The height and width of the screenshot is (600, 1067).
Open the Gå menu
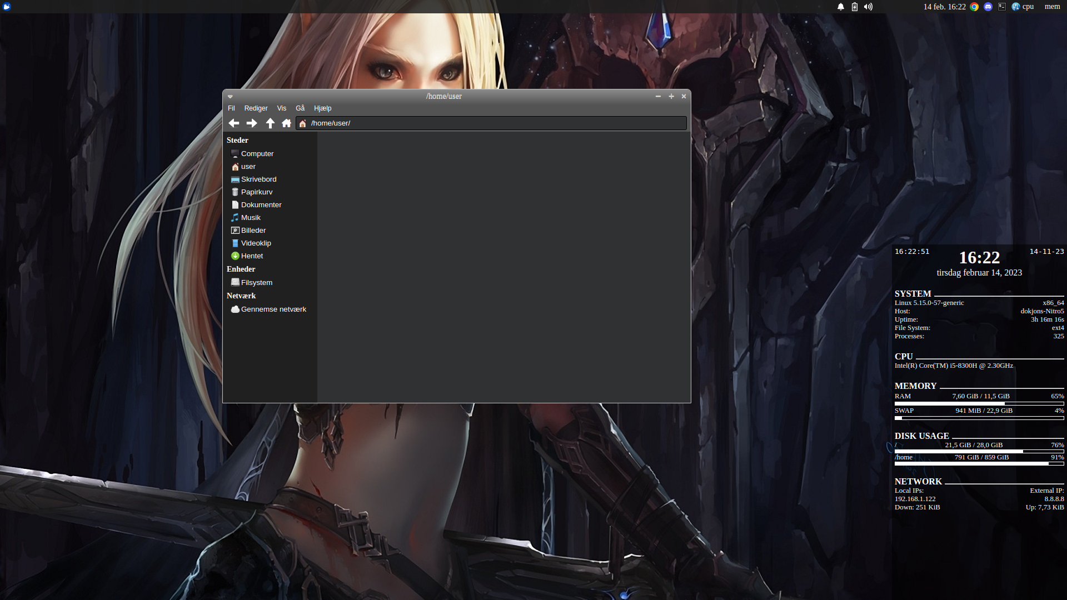click(x=300, y=108)
